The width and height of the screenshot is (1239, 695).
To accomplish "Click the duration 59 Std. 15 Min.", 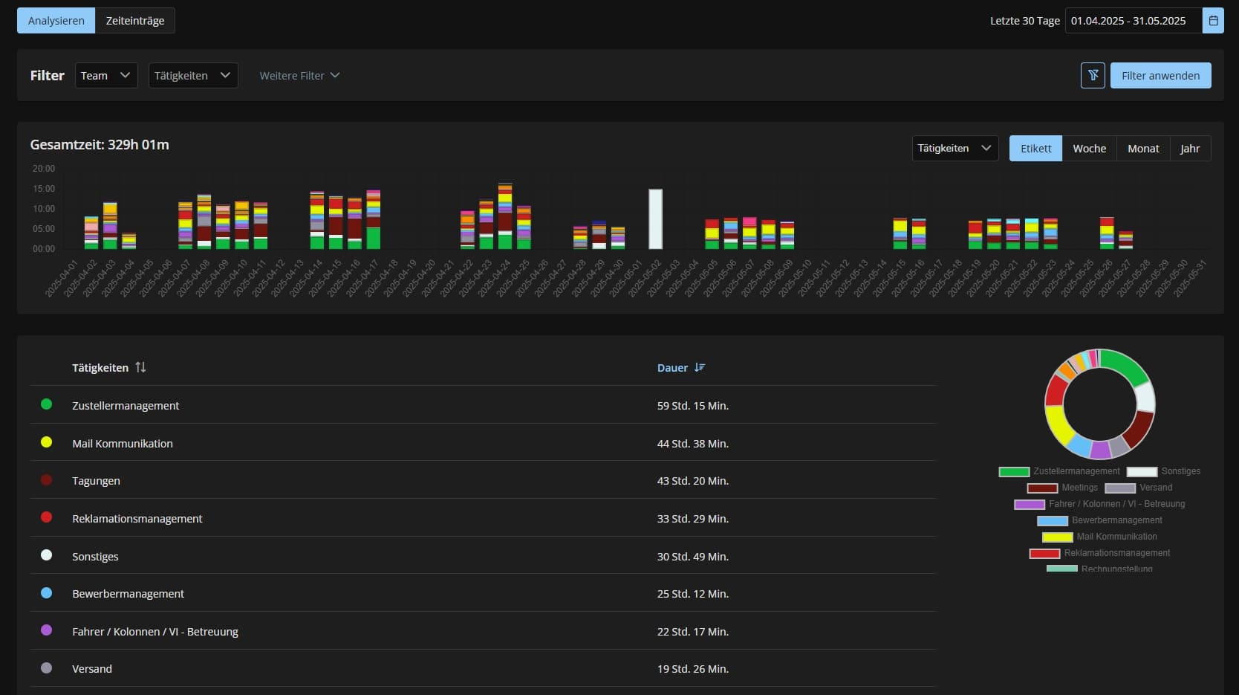I will click(693, 406).
